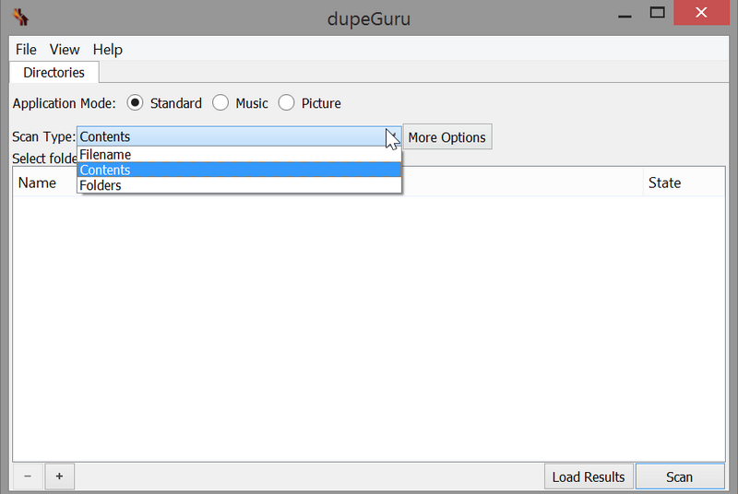Screen dimensions: 738x494
Task: Select Folders from the scan type list
Action: click(101, 185)
